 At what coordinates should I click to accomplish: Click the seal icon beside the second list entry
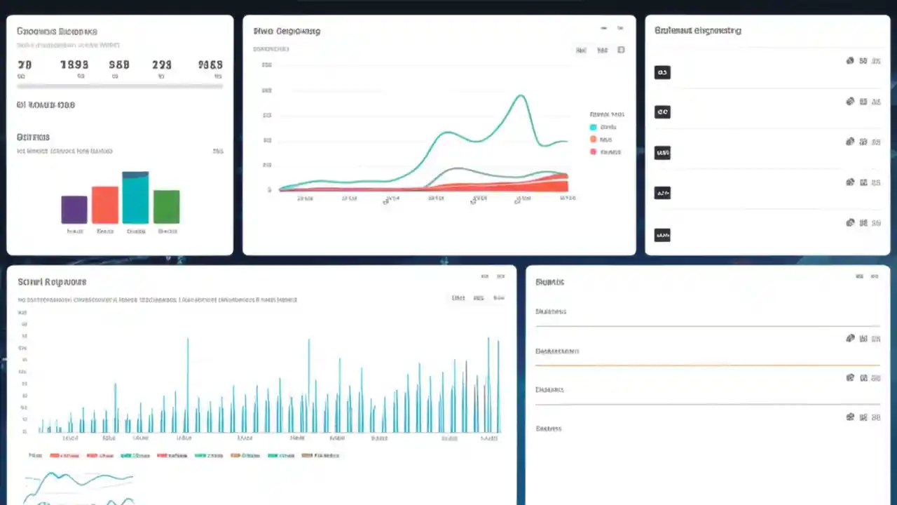click(x=850, y=102)
